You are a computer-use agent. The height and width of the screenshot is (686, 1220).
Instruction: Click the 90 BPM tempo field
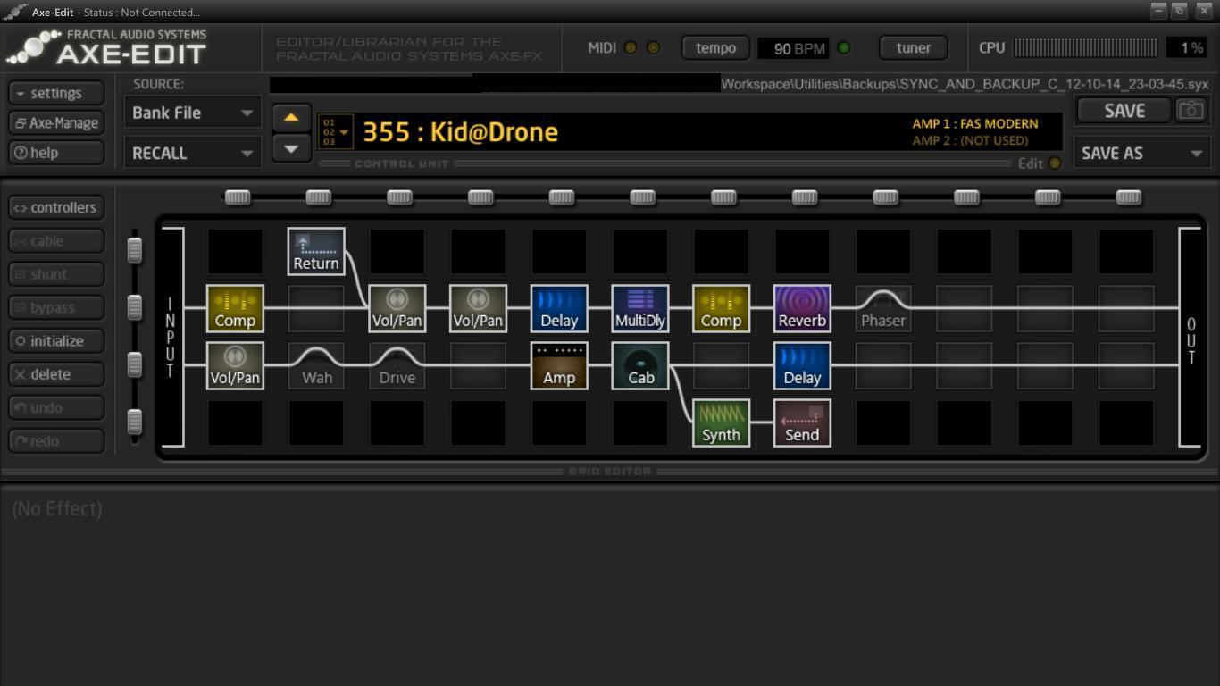[793, 48]
